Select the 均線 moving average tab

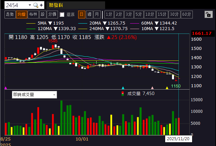click(21, 14)
